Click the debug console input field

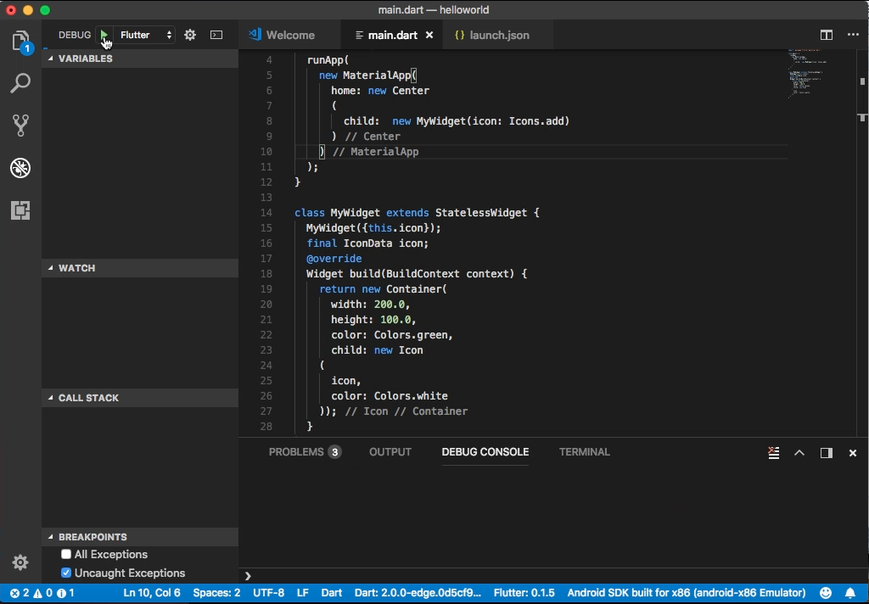(554, 576)
